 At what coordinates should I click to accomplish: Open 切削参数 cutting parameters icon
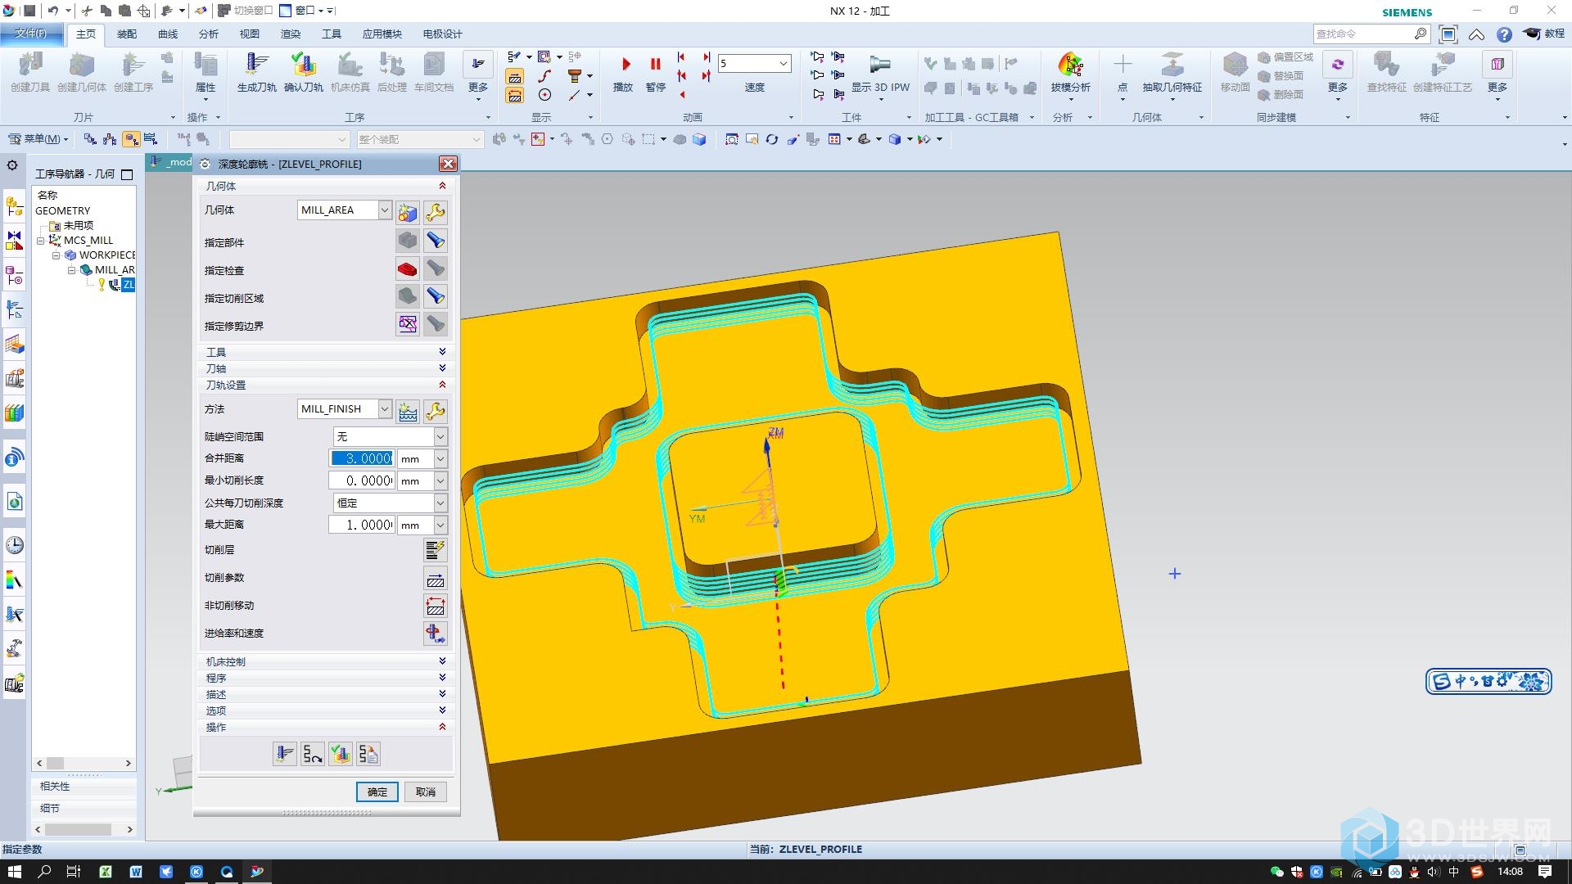[436, 579]
